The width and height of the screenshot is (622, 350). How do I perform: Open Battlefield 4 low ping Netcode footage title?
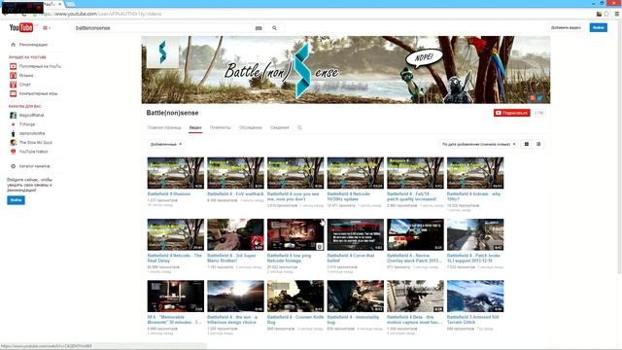(x=290, y=258)
